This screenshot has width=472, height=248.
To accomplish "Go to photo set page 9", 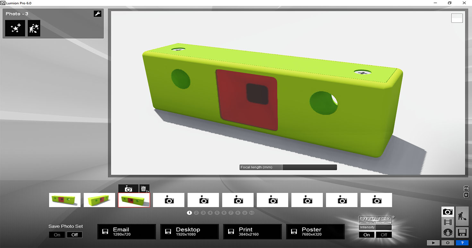I will (245, 213).
